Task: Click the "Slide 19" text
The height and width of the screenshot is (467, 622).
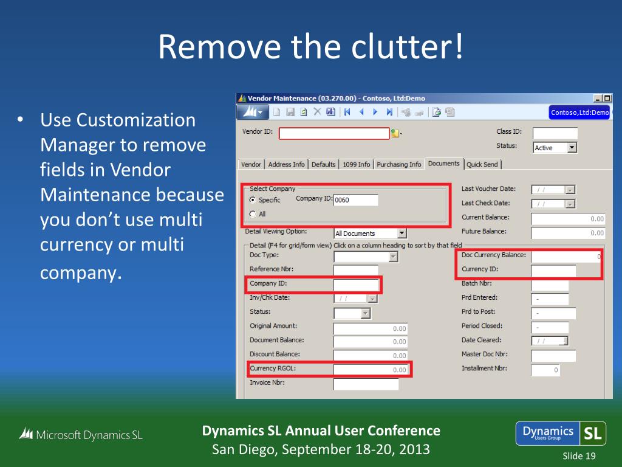Action: coord(579,456)
